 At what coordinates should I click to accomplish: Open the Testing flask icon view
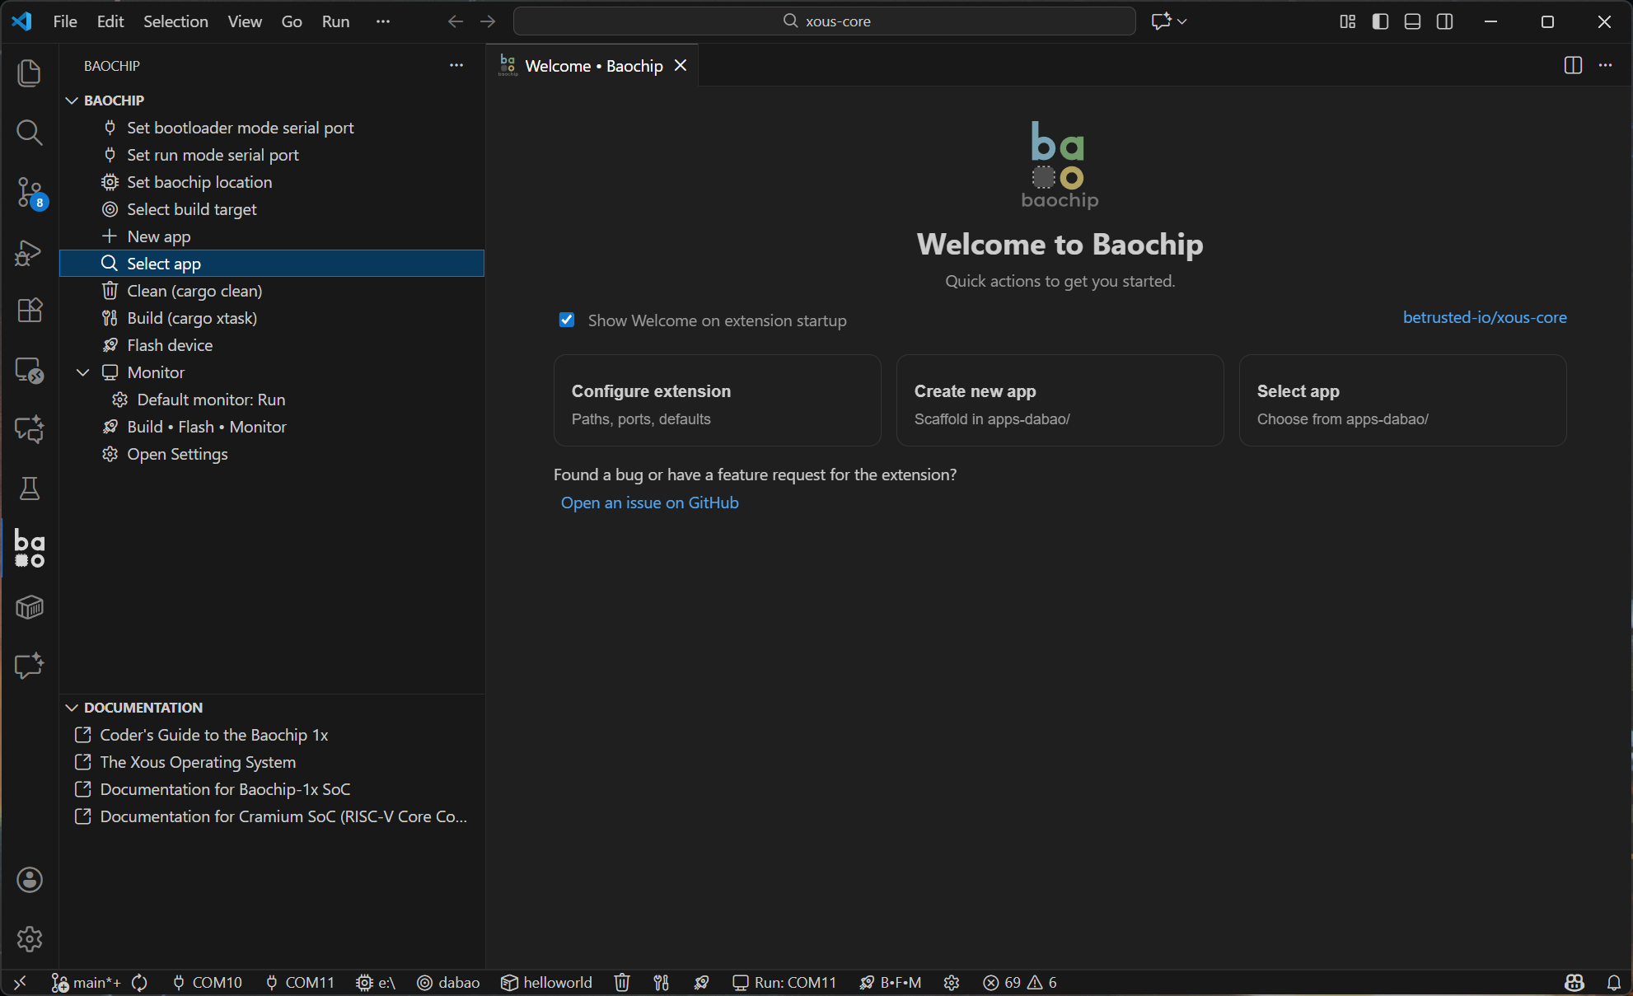point(30,489)
